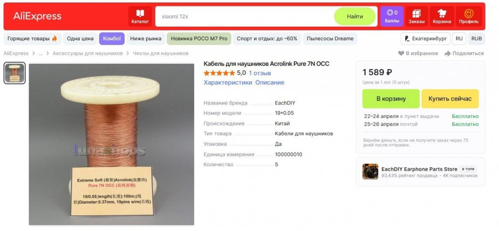Open Баллы points icon
The image size is (499, 231).
point(392,16)
